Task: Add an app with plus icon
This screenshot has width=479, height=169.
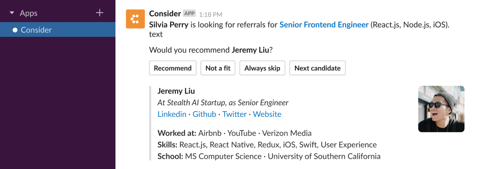Action: (x=99, y=13)
